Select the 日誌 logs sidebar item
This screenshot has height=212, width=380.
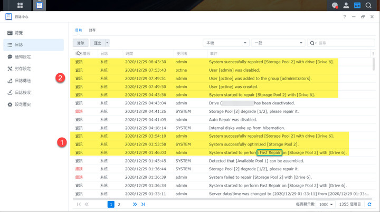(34, 45)
